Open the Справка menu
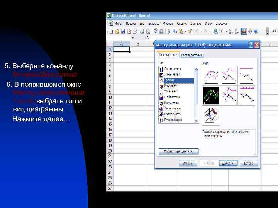This screenshot has height=208, width=278. (221, 23)
